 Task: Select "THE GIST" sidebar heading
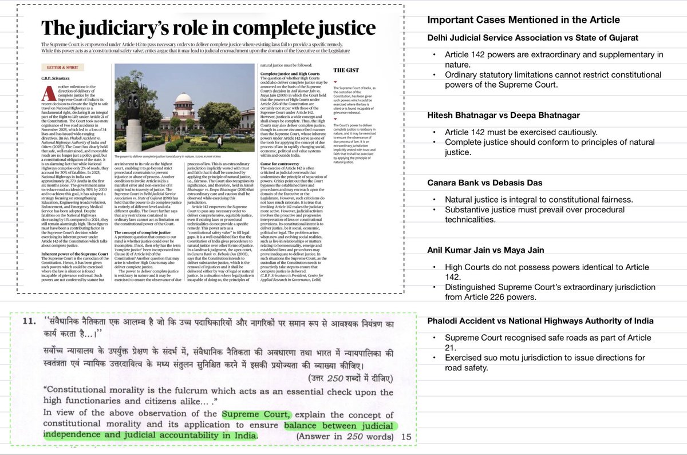coord(345,70)
